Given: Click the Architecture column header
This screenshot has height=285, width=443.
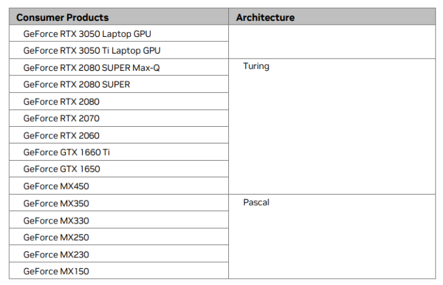Looking at the screenshot, I should point(265,18).
